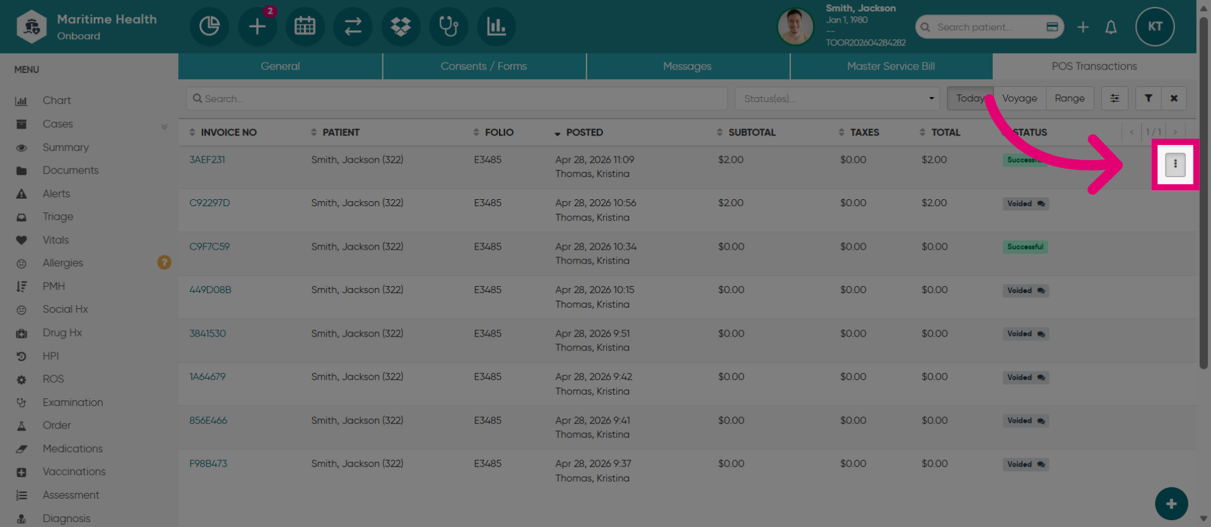
Task: Open invoice C92297D
Action: pyautogui.click(x=210, y=203)
